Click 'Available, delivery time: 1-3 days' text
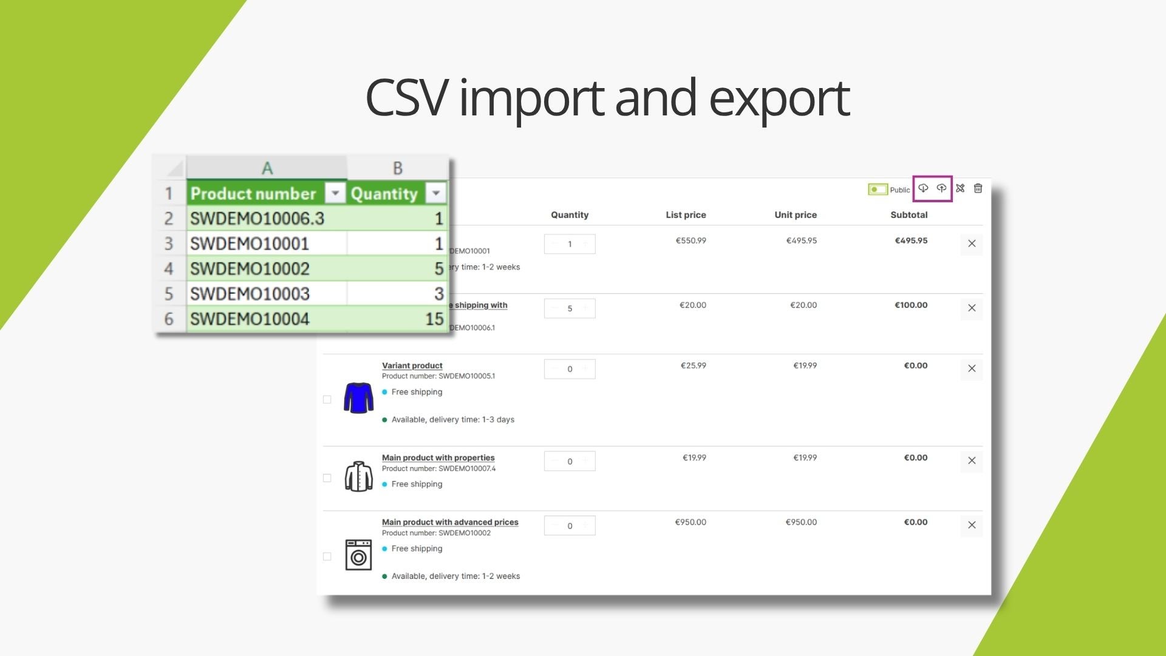The image size is (1166, 656). point(453,420)
